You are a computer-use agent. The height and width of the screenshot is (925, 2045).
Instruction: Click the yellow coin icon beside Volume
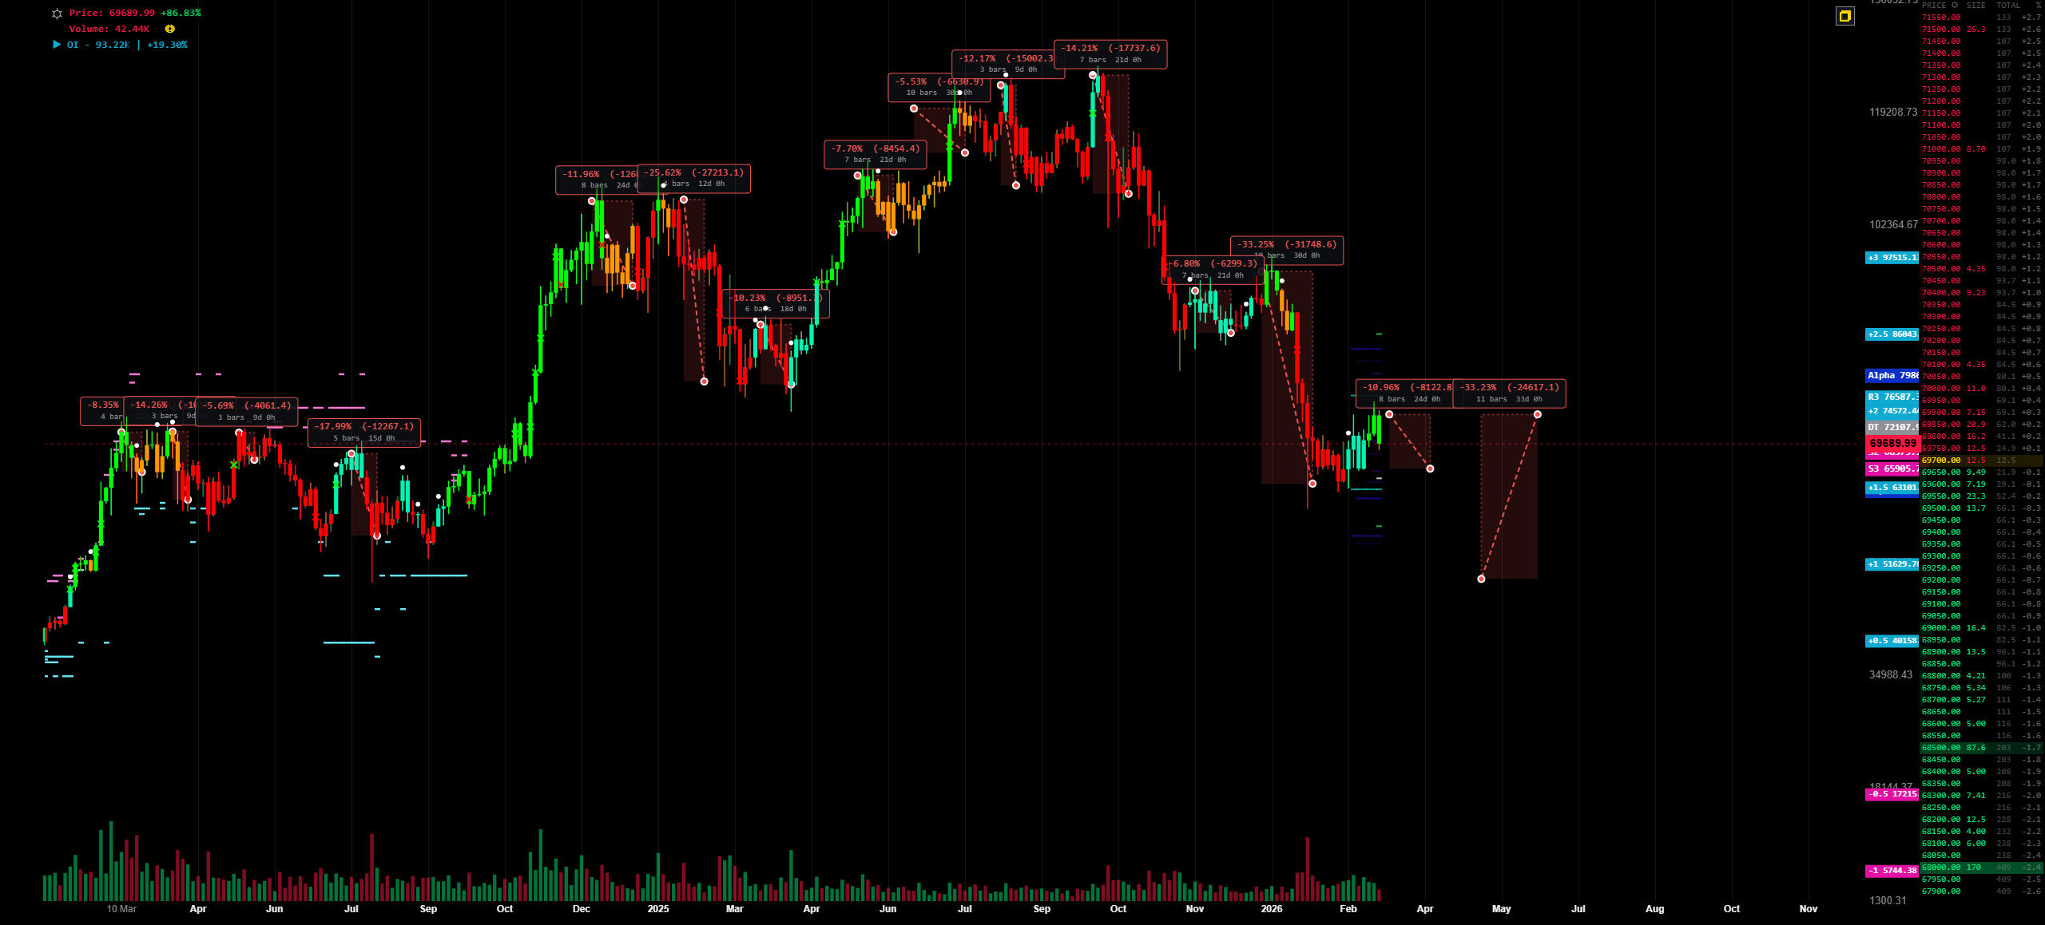pos(169,29)
